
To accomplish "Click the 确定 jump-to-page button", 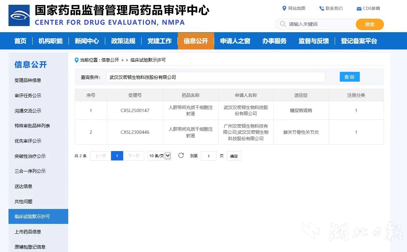I will coord(234,156).
